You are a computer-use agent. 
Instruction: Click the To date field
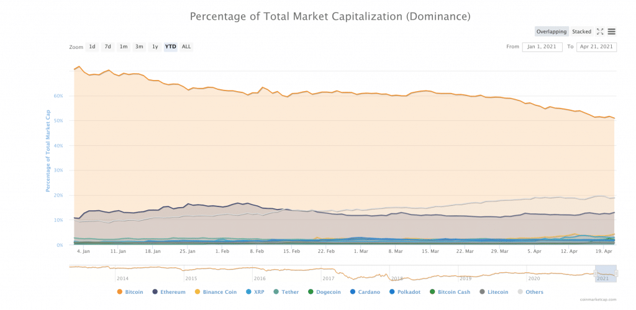(596, 46)
